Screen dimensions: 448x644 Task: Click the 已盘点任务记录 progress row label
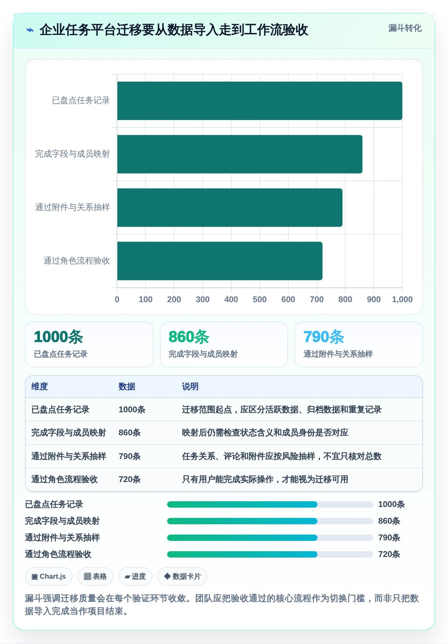click(54, 504)
